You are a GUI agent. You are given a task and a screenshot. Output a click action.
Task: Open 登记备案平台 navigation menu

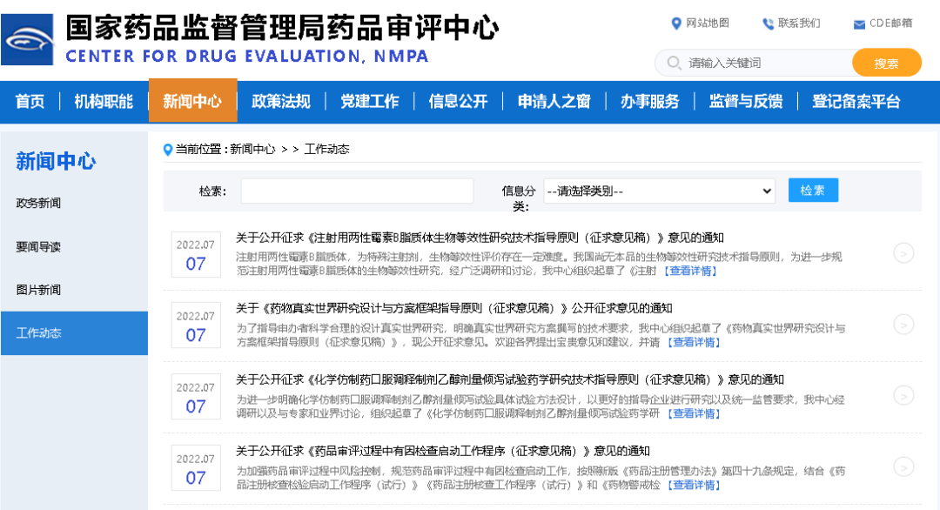856,102
